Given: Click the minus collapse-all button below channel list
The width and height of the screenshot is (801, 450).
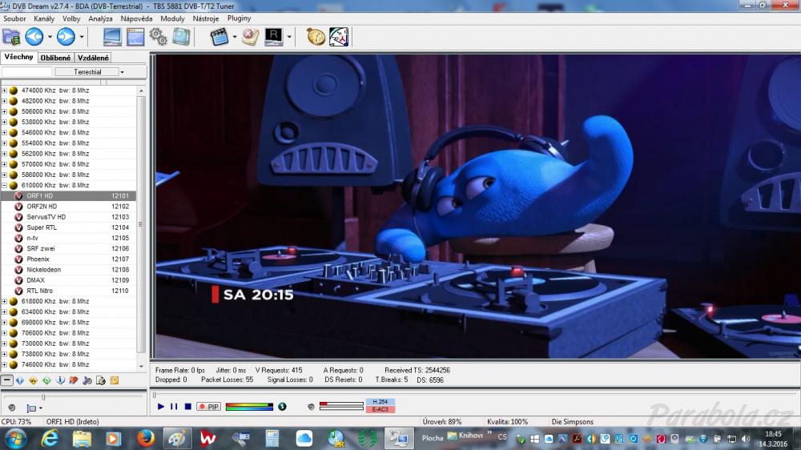Looking at the screenshot, I should (6, 380).
